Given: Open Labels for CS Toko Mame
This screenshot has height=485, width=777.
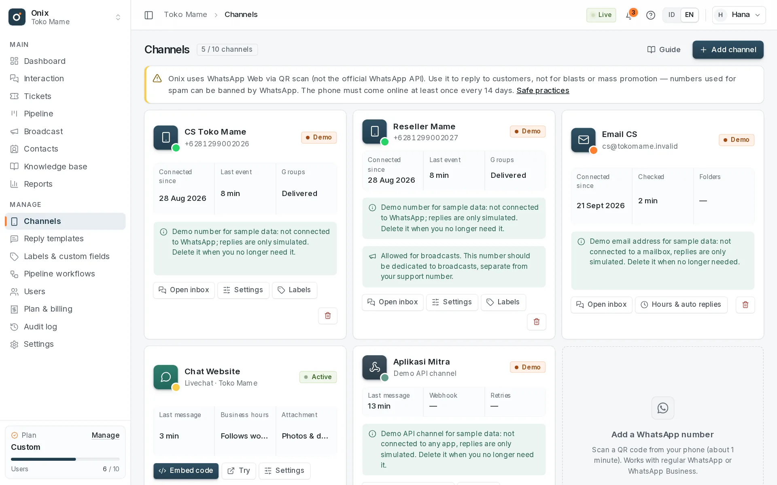Looking at the screenshot, I should [294, 290].
